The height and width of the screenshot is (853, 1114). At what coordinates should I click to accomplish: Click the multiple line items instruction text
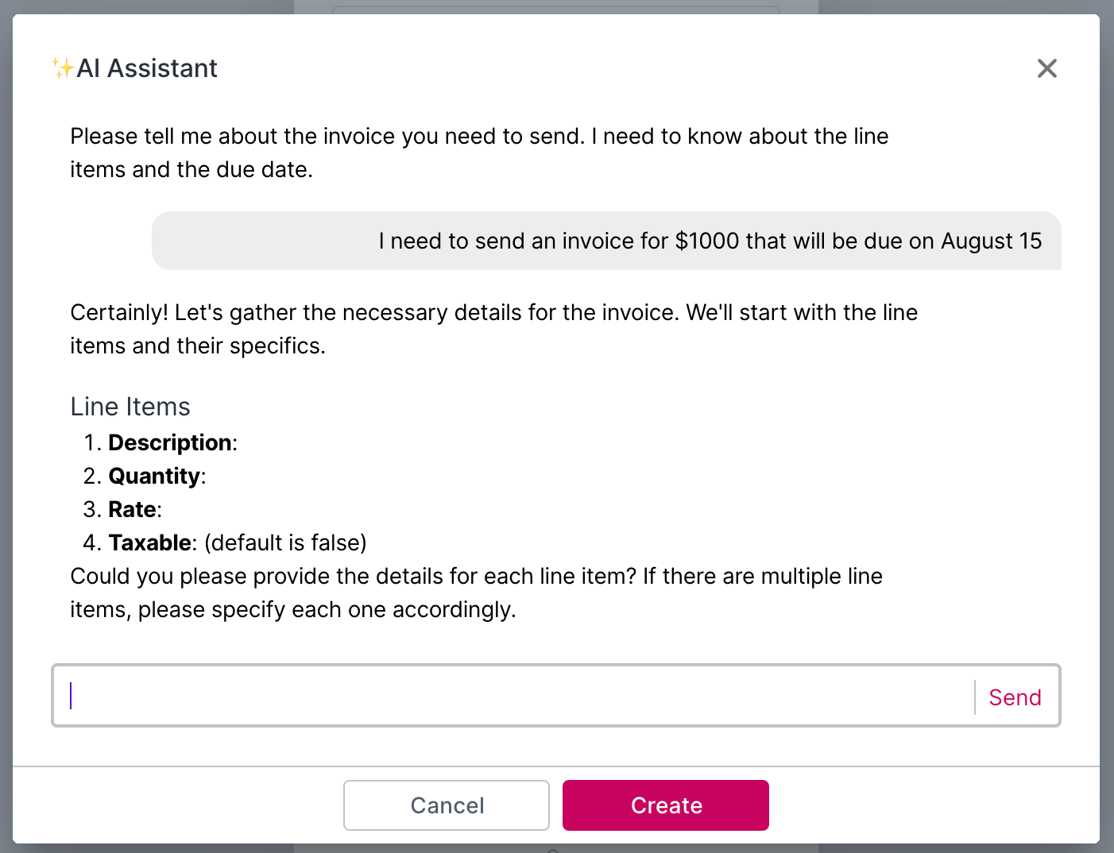476,592
